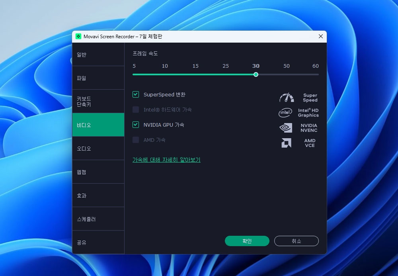Click the Intel HD Graphics label text

click(308, 113)
